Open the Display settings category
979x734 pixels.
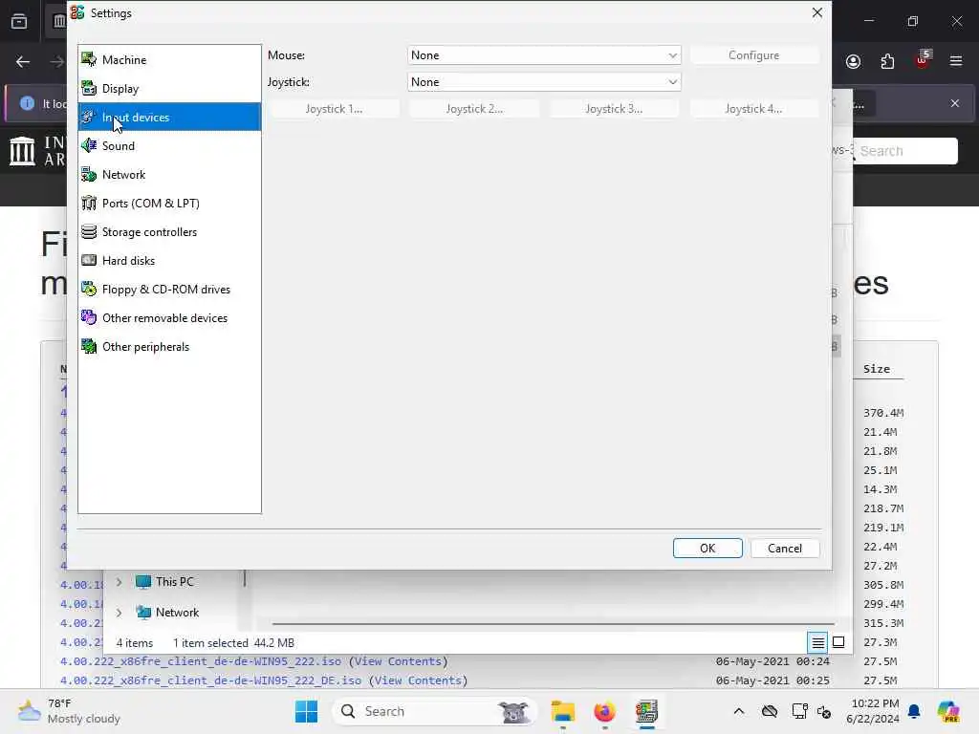[x=169, y=89]
